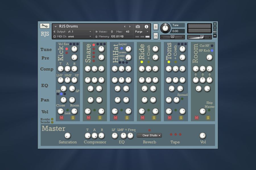The image size is (256, 170).
Task: Click the Snare Tune knob
Action: coord(101,49)
